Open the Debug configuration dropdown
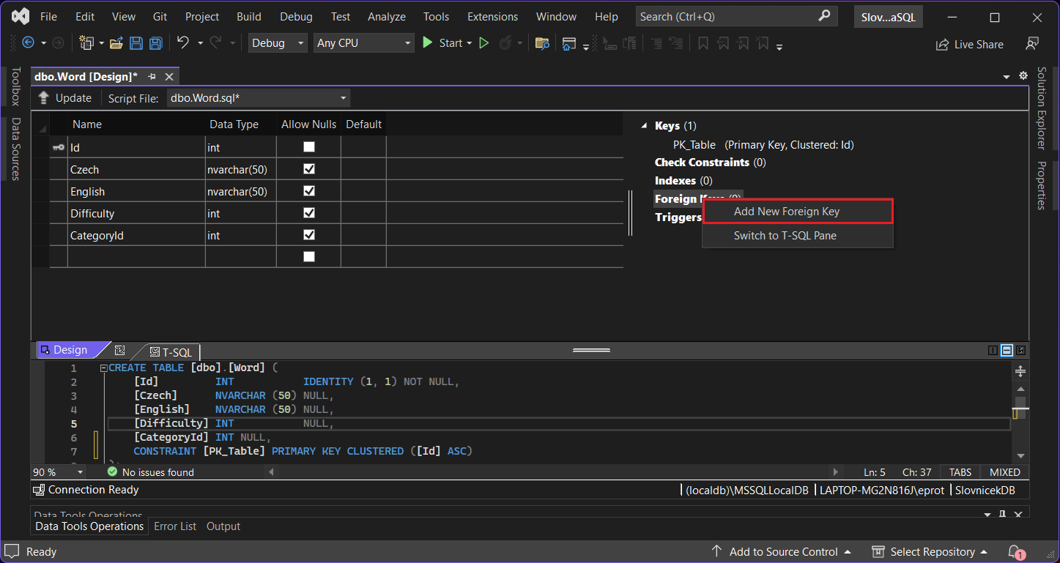Viewport: 1060px width, 563px height. pyautogui.click(x=278, y=43)
